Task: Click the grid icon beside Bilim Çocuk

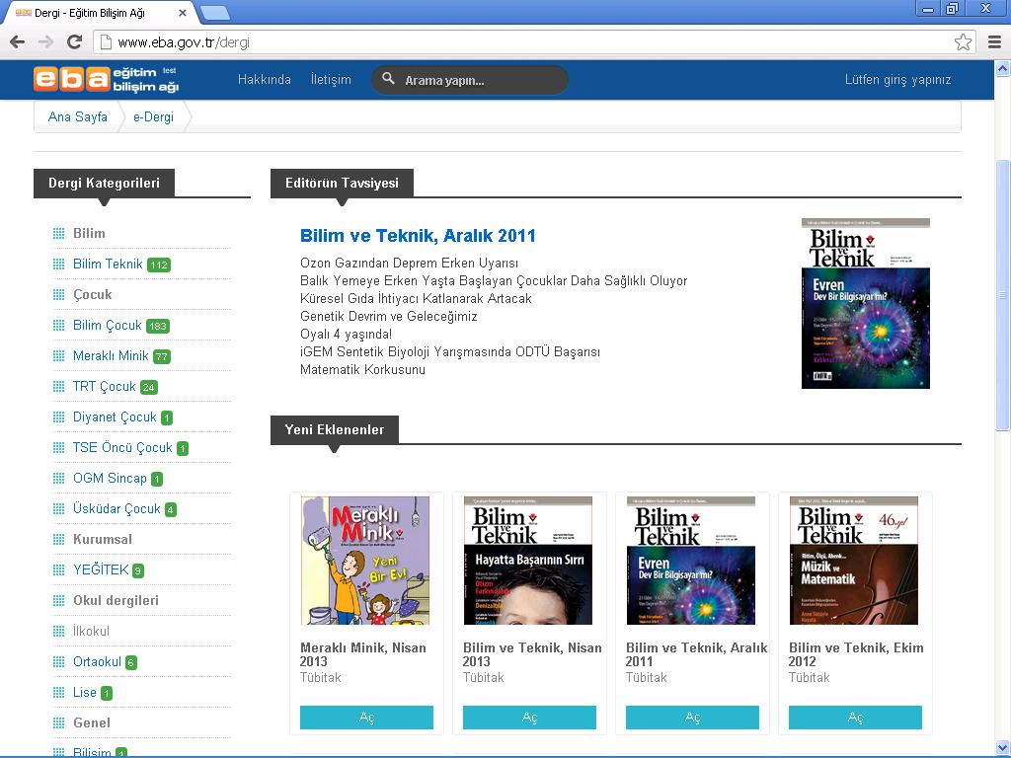Action: [58, 325]
